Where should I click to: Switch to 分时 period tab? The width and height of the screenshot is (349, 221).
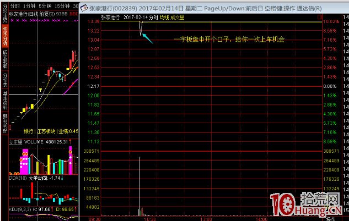click(x=15, y=6)
